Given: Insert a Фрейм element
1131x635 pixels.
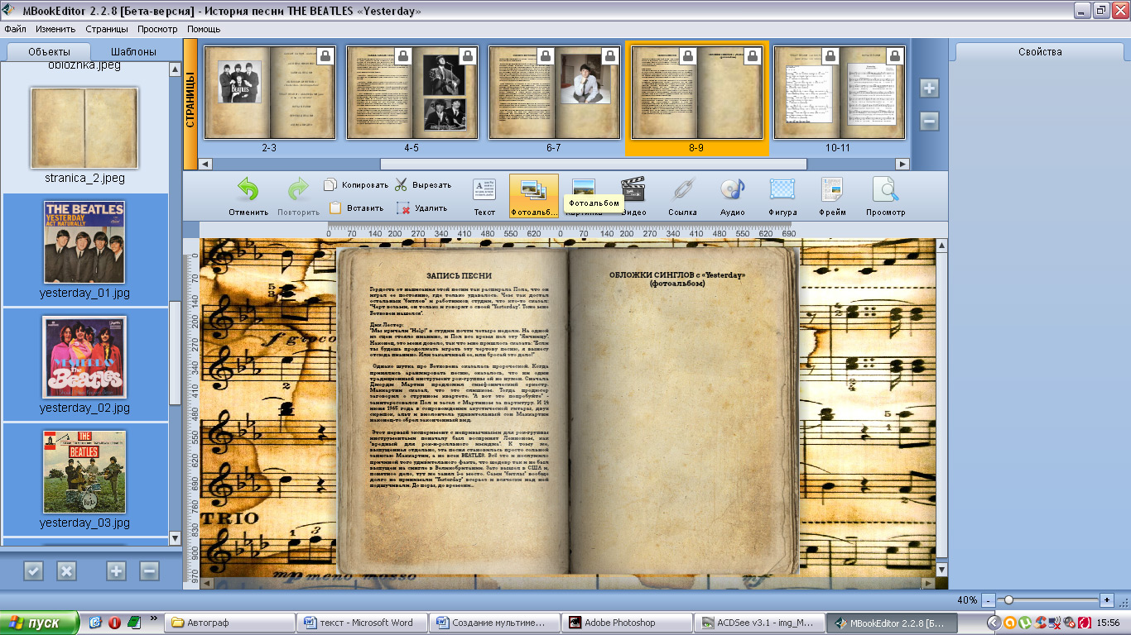Looking at the screenshot, I should click(832, 196).
